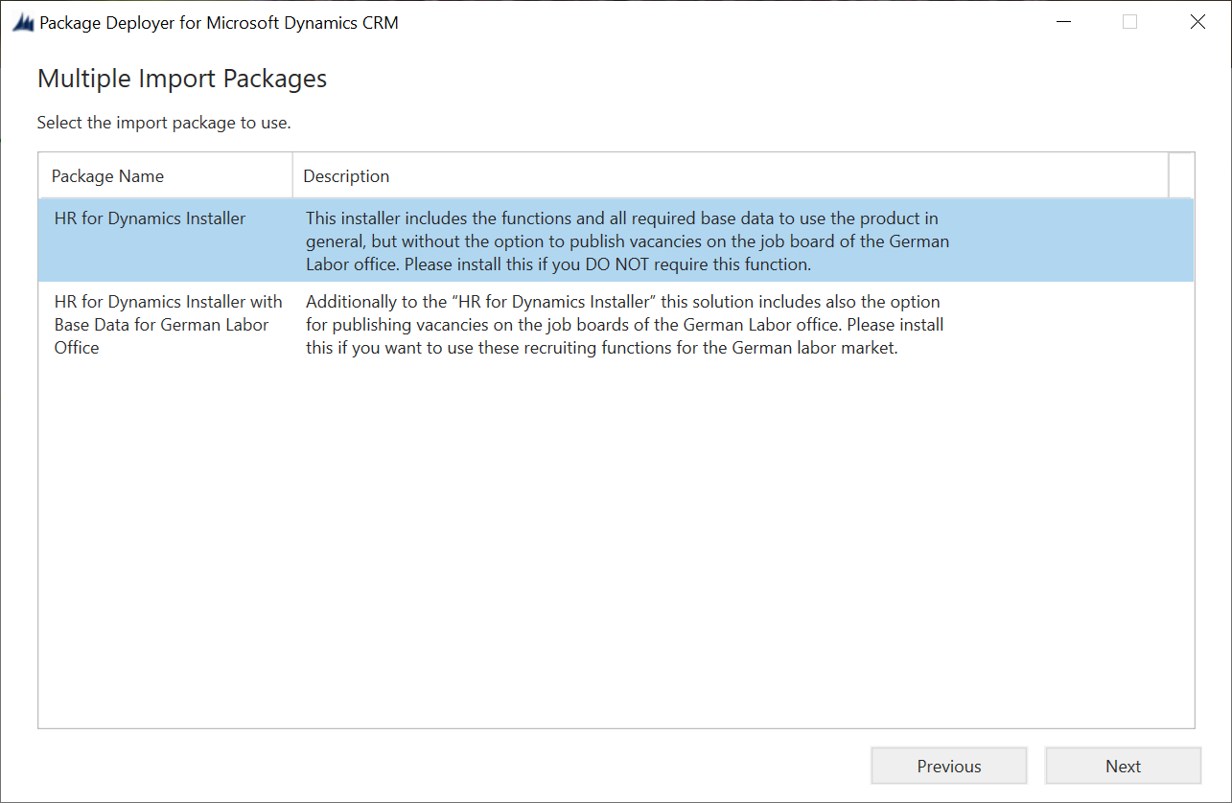Click divider at right edge of Description header

tap(1169, 176)
